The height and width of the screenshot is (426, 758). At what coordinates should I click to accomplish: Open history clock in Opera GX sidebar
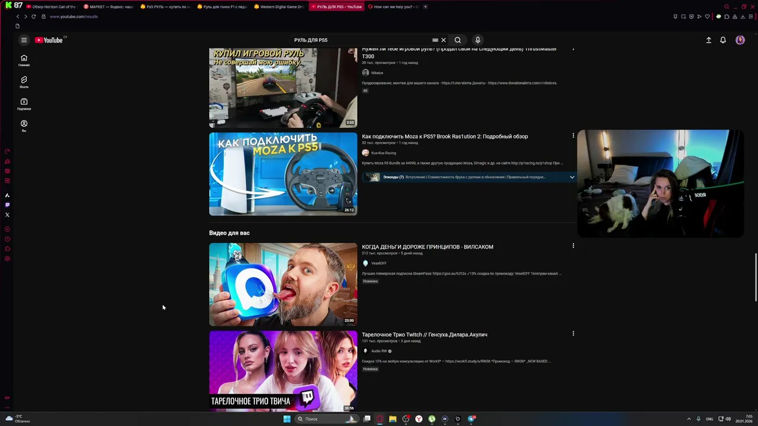pyautogui.click(x=7, y=239)
